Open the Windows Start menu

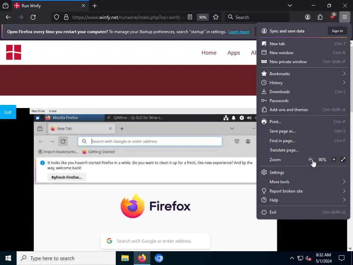click(8, 258)
